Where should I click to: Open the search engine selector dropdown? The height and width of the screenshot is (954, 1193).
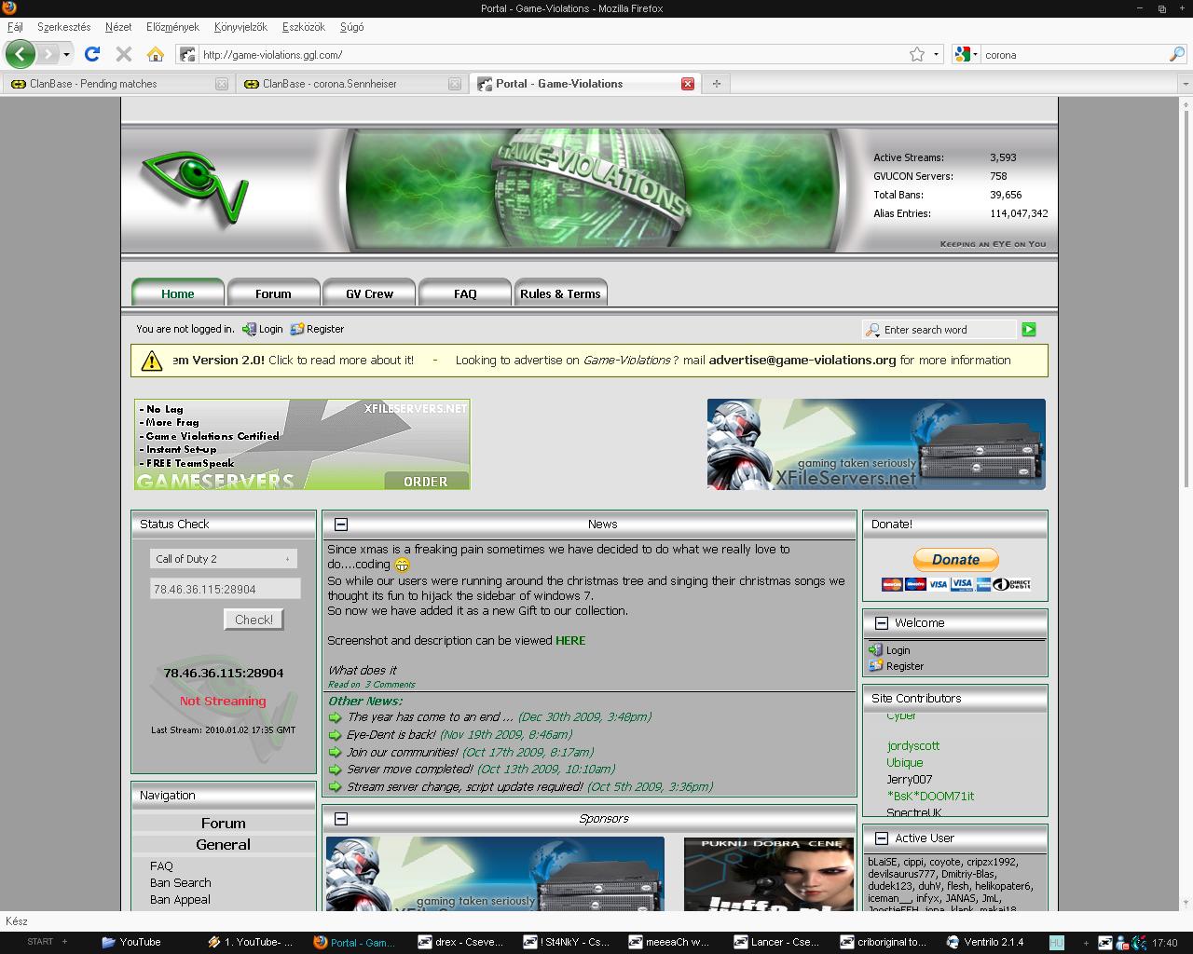[967, 54]
